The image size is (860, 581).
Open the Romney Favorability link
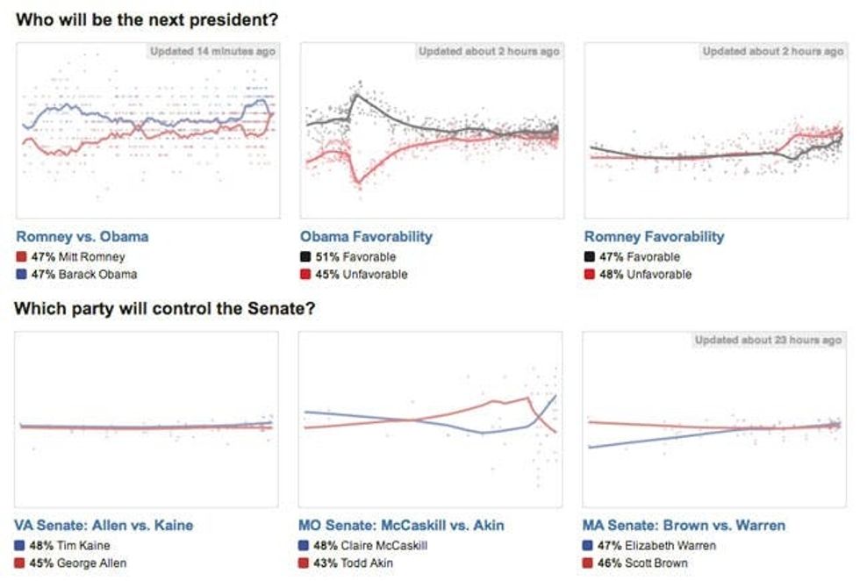pyautogui.click(x=654, y=236)
